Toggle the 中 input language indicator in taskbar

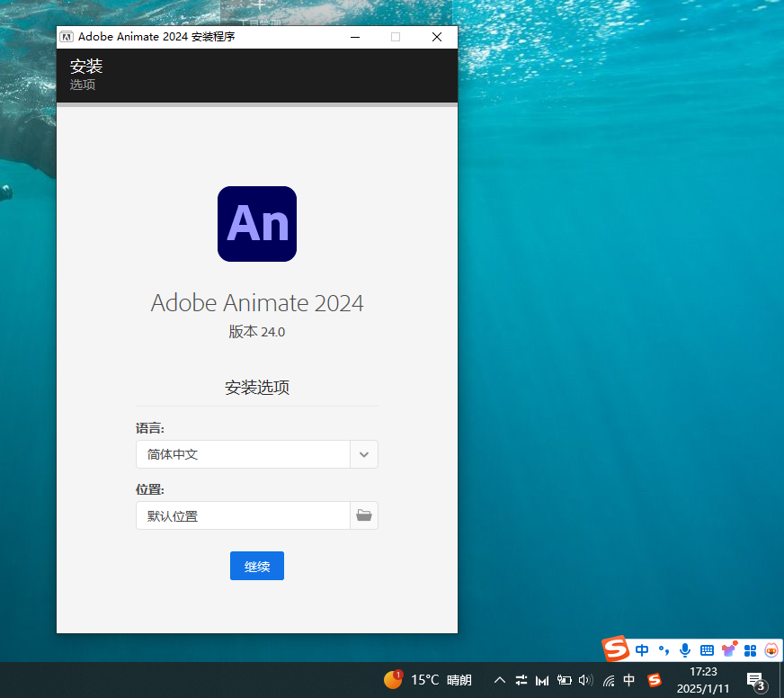(x=629, y=679)
